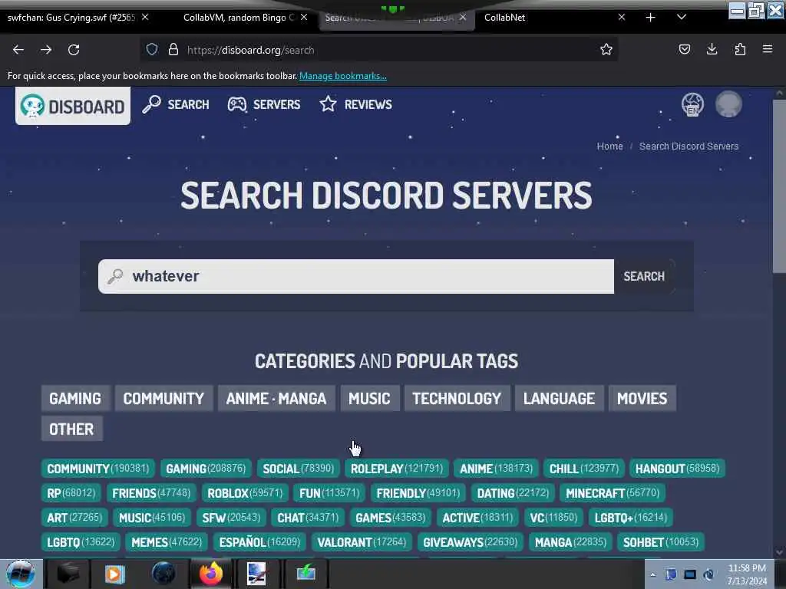The width and height of the screenshot is (786, 589).
Task: Choose the MEMES tag
Action: [x=167, y=542]
